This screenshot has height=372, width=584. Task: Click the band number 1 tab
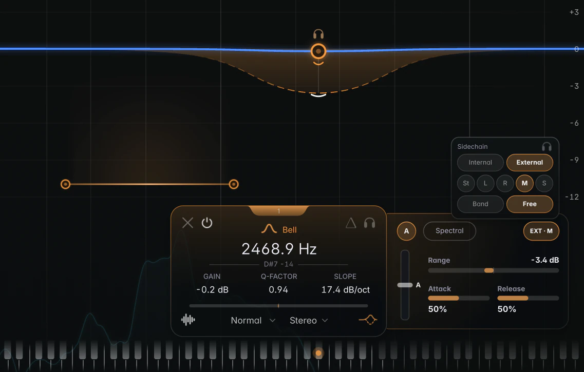pyautogui.click(x=278, y=211)
